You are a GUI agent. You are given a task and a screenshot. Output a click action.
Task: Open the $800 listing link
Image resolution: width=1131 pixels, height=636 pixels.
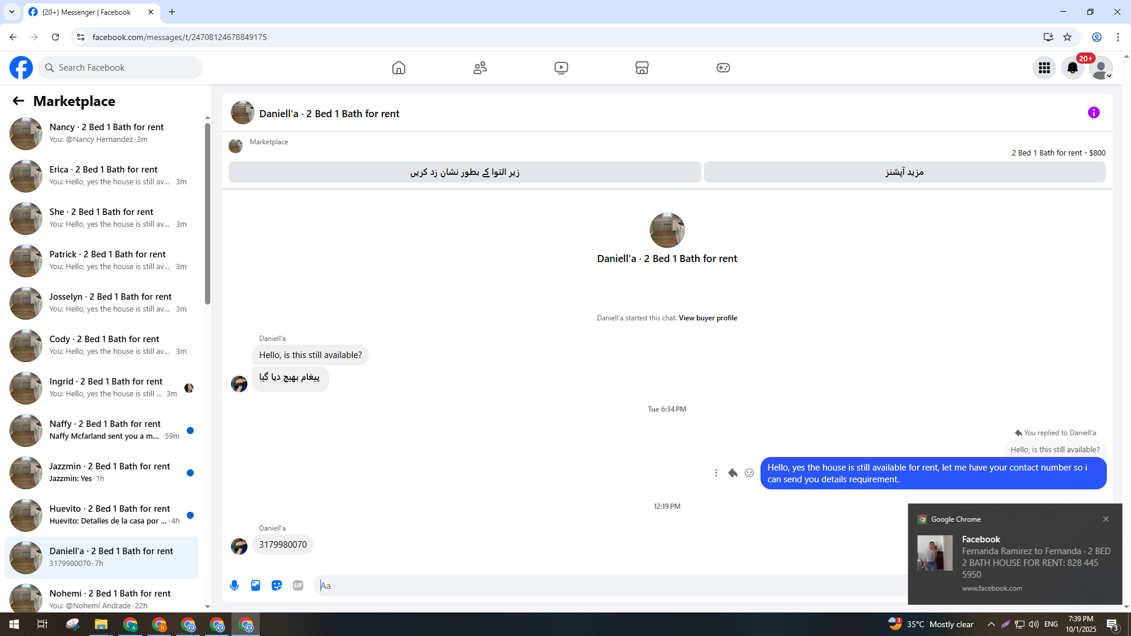pyautogui.click(x=1059, y=153)
